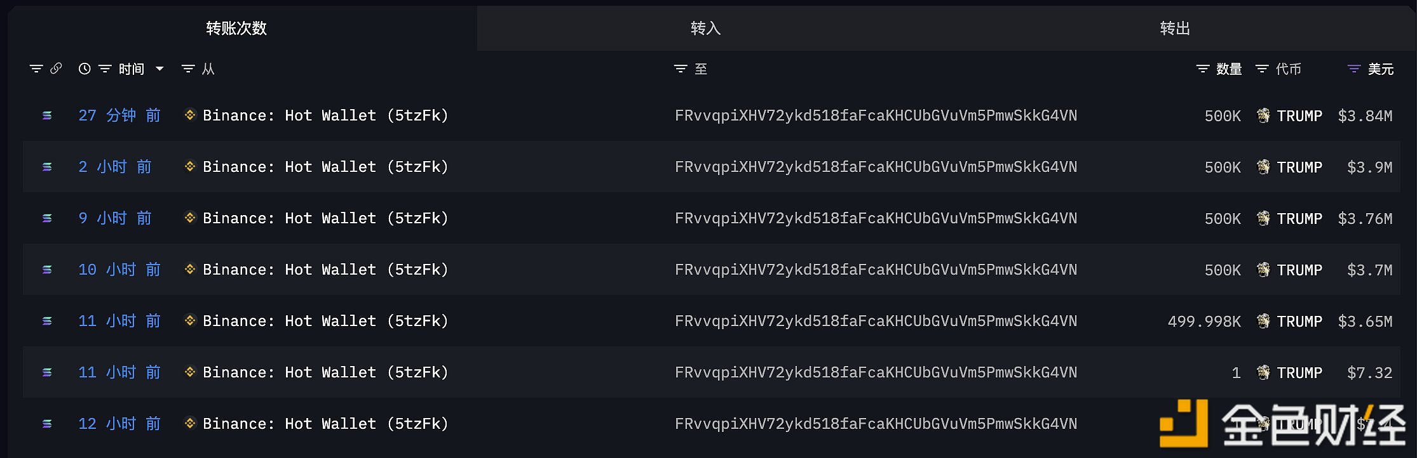Click TRUMP token icon in the $7.32 row

tap(1263, 372)
